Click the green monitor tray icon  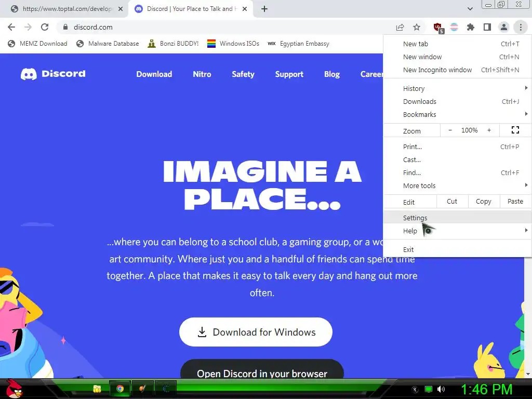429,389
